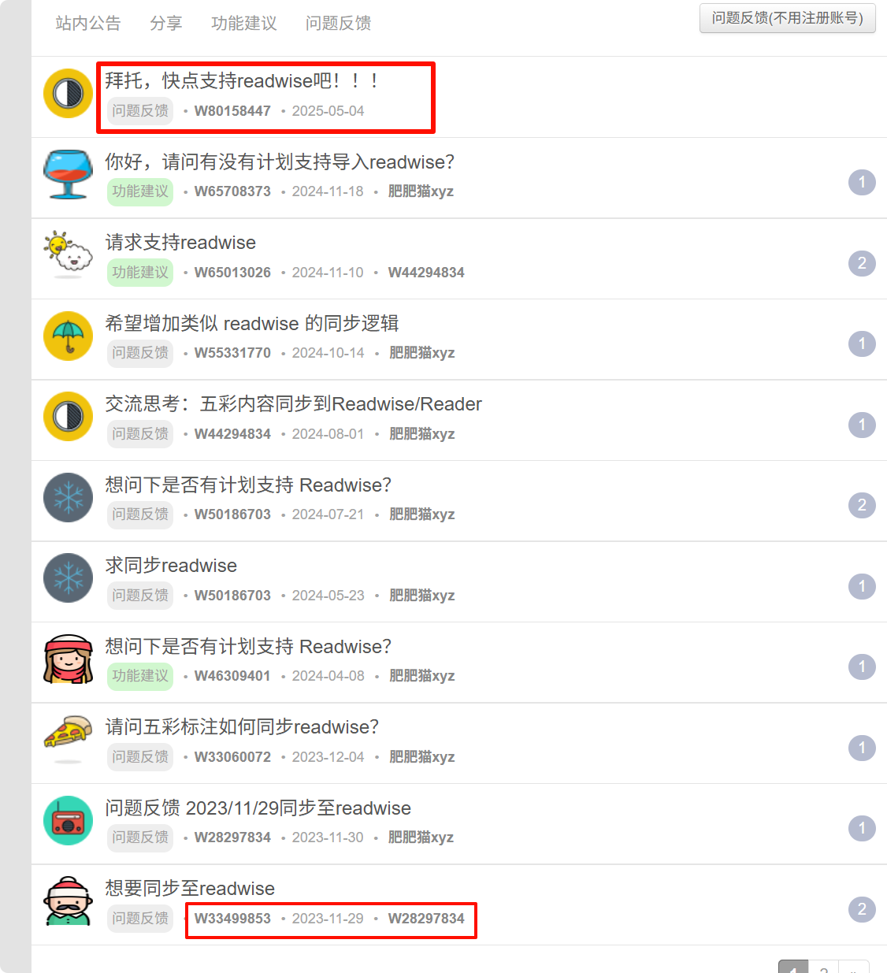Click the mustache man avatar icon
Viewport: 887px width, 973px height.
click(68, 901)
